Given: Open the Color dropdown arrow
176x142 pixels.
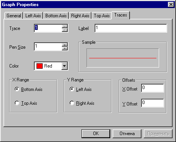Looking at the screenshot, I should click(x=65, y=66).
